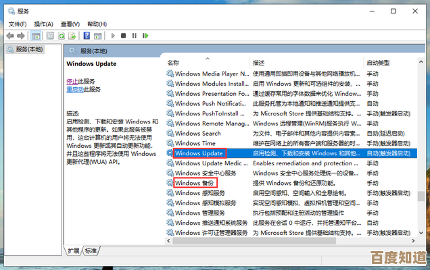Click the Forward arrow in toolbar
Viewport: 430px width, 270px height.
[22, 35]
